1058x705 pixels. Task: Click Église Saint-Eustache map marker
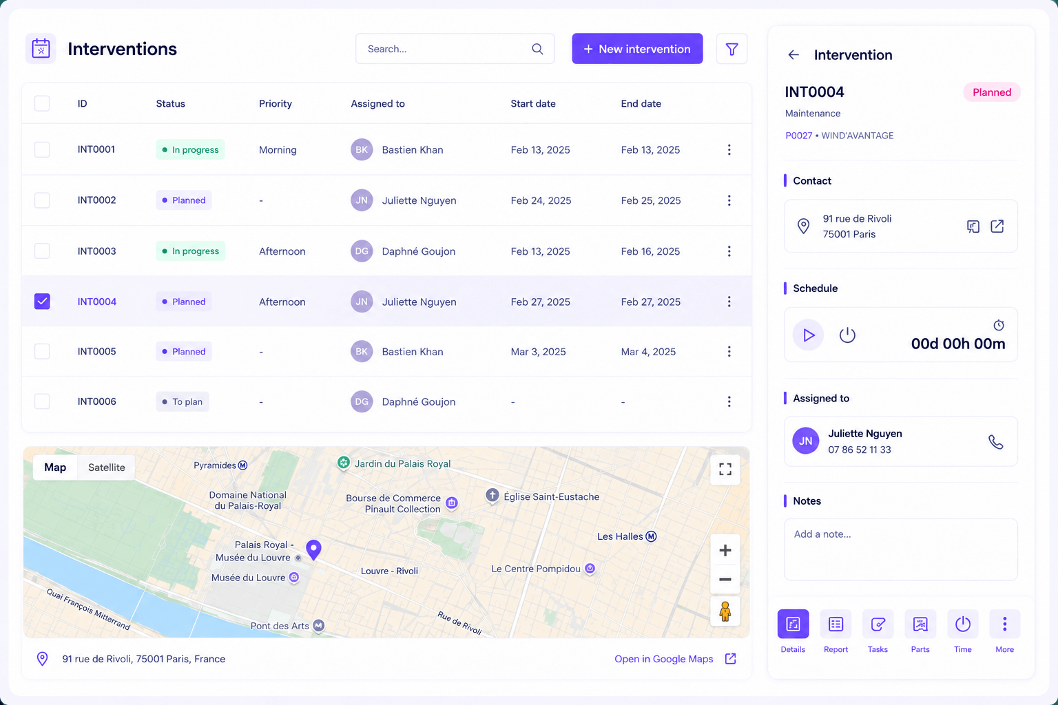[x=492, y=496]
